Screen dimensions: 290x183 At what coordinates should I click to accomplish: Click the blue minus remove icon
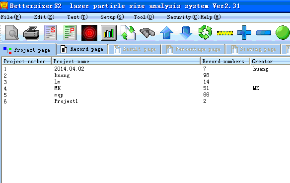click(264, 33)
